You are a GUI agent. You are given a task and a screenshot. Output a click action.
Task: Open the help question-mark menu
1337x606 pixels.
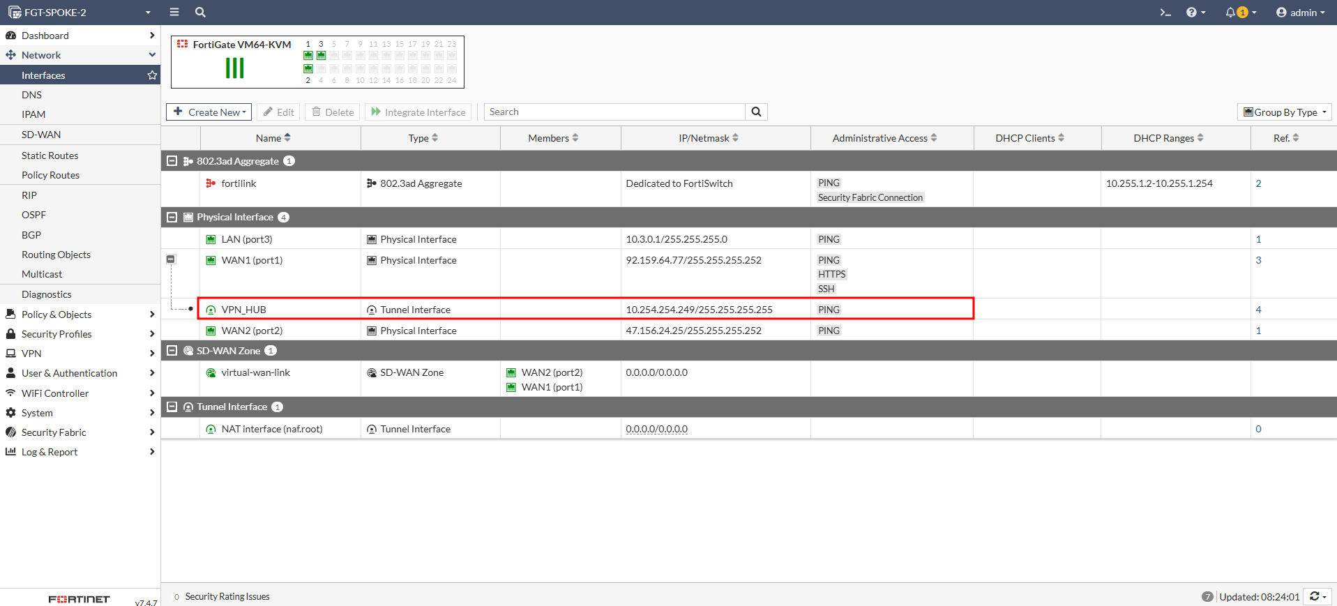coord(1195,13)
